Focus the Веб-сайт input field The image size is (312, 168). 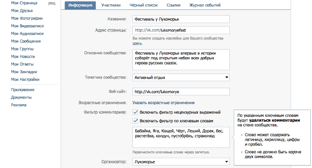pyautogui.click(x=180, y=91)
